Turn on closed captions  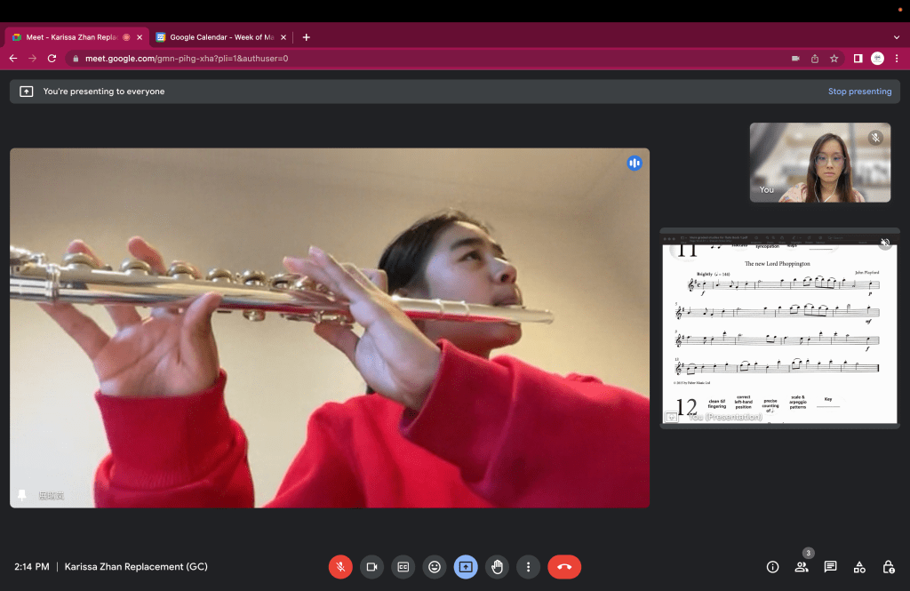click(403, 567)
